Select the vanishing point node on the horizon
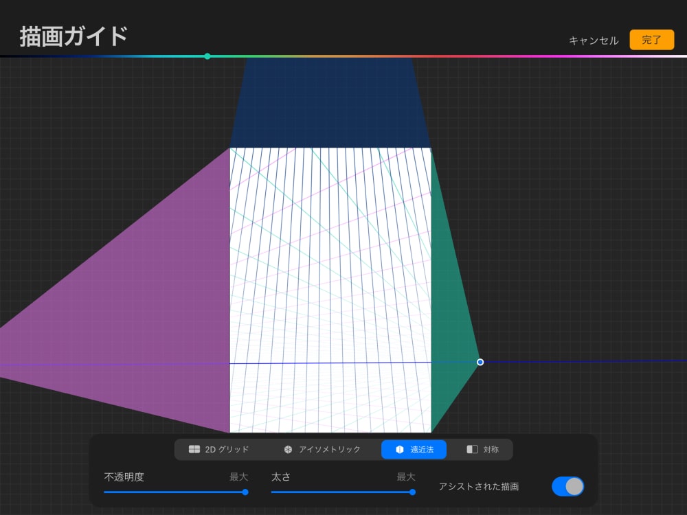 pyautogui.click(x=480, y=362)
